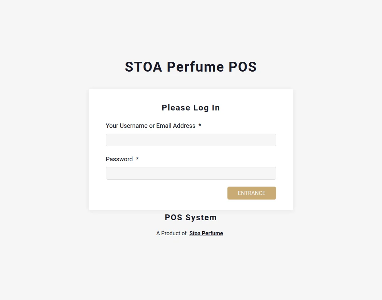The height and width of the screenshot is (300, 382).
Task: Click the username or email input field
Action: [191, 140]
